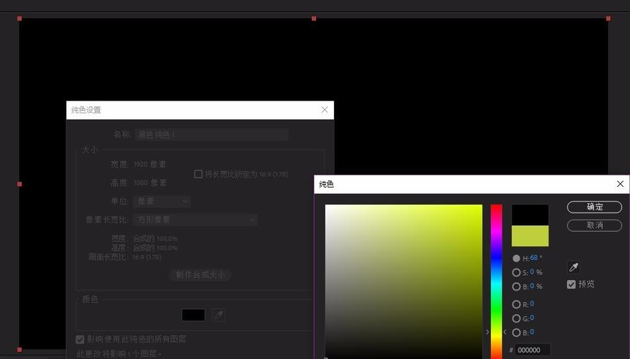This screenshot has height=359, width=630.
Task: Click the hex color field showing 000000
Action: click(x=533, y=350)
